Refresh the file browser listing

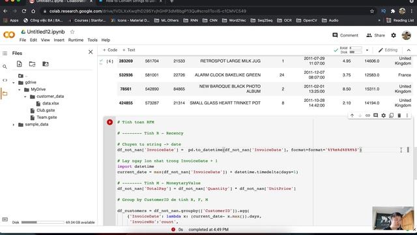point(32,64)
